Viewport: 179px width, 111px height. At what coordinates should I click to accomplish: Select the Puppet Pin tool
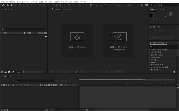click(x=69, y=5)
